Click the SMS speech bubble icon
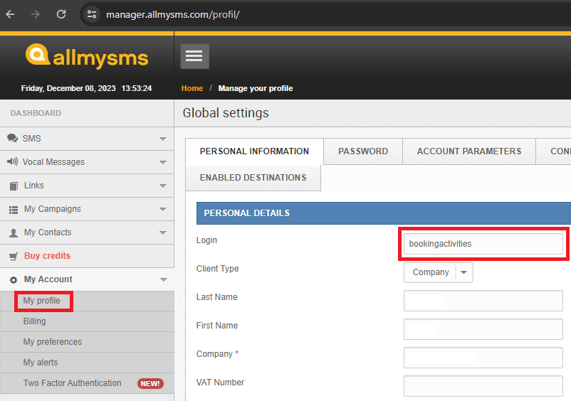 [x=12, y=138]
